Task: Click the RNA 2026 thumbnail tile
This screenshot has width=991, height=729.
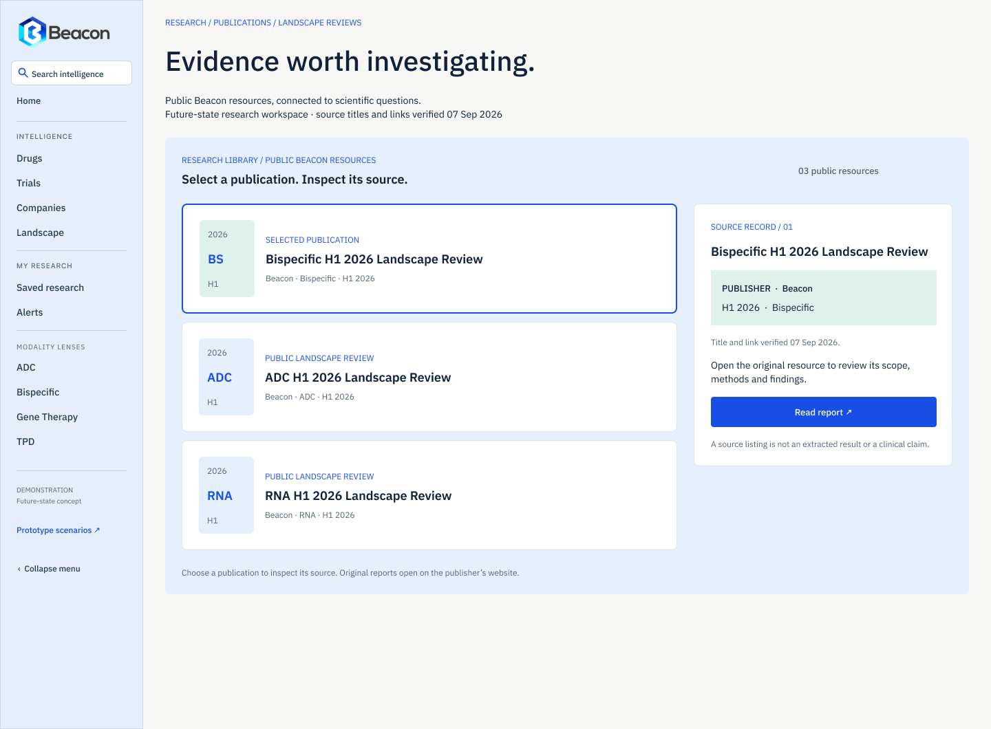Action: tap(226, 495)
